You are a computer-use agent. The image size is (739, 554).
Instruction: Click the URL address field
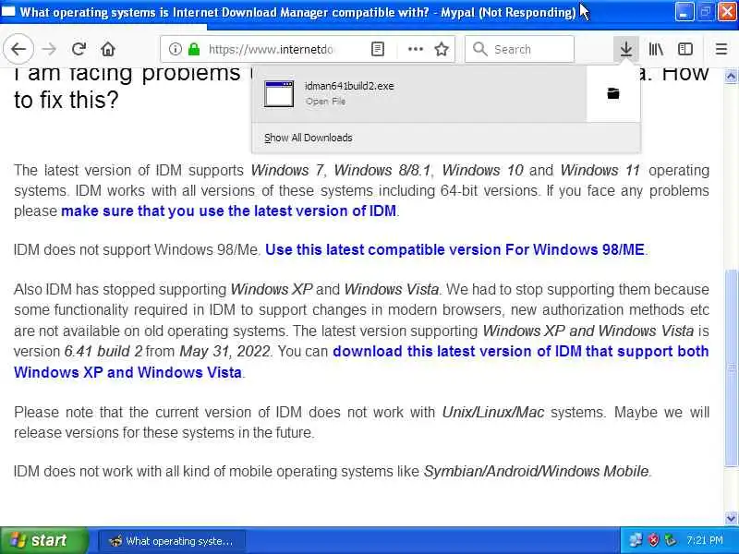[x=271, y=49]
